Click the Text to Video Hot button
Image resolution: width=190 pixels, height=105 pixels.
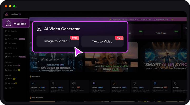[103, 41]
